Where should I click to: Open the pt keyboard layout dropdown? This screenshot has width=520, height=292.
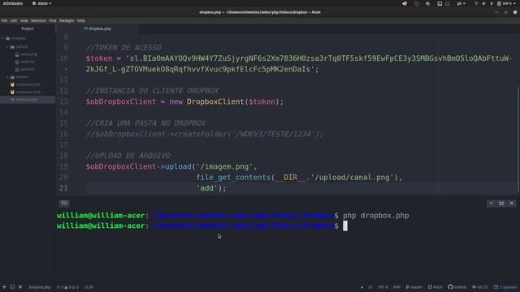(x=461, y=3)
